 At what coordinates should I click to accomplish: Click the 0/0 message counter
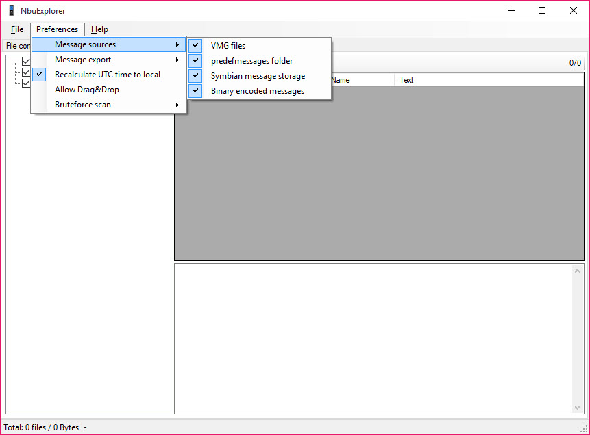pos(575,63)
